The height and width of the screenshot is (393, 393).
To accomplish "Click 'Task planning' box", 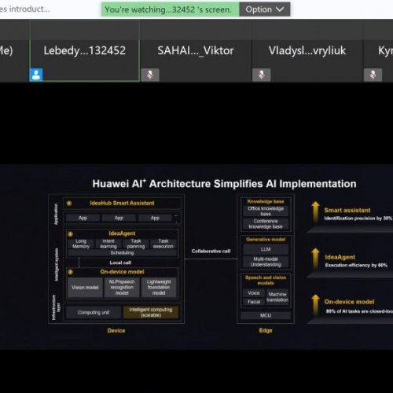I will [x=136, y=244].
